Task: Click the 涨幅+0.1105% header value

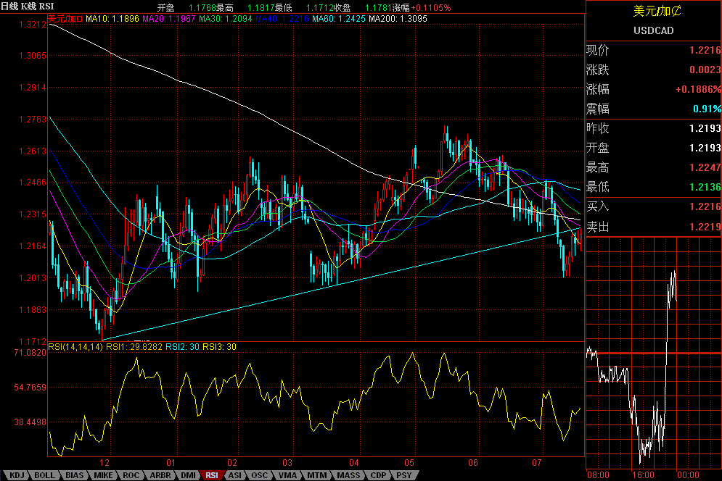Action: click(x=422, y=8)
